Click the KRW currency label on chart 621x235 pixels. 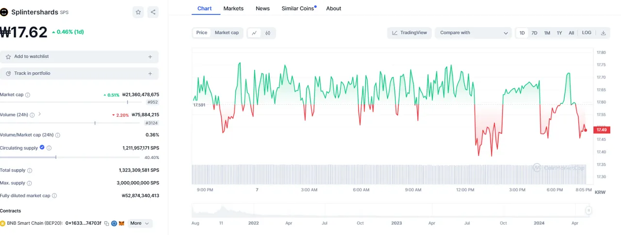click(600, 192)
